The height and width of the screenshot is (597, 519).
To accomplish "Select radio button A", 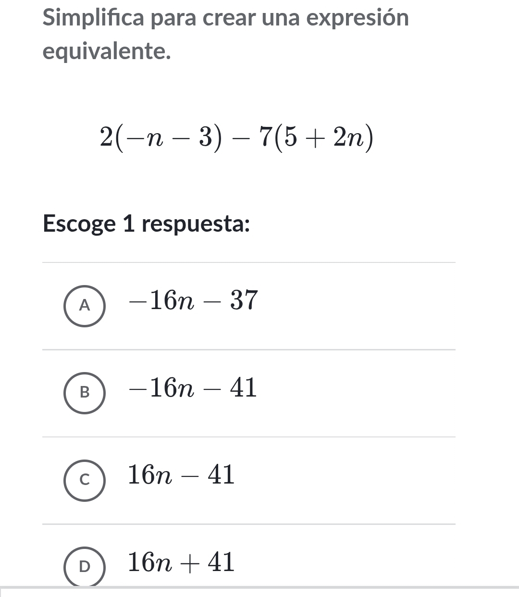I will tap(85, 306).
